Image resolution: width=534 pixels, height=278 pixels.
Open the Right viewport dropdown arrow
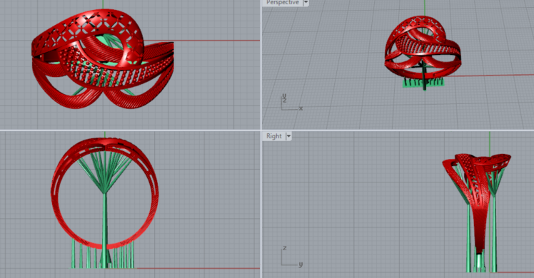288,136
